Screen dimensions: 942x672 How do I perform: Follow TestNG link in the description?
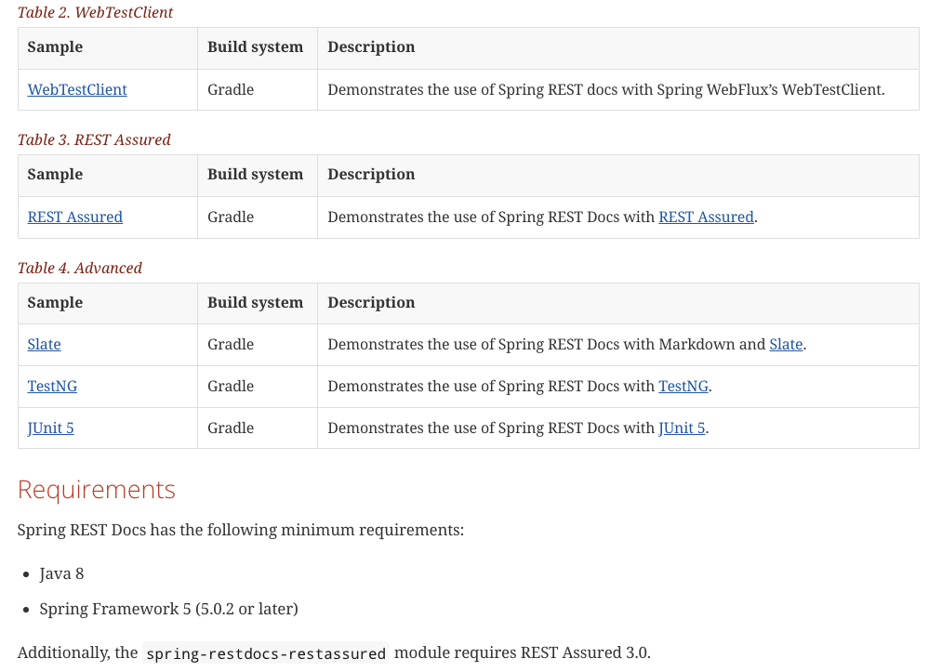[x=683, y=386]
